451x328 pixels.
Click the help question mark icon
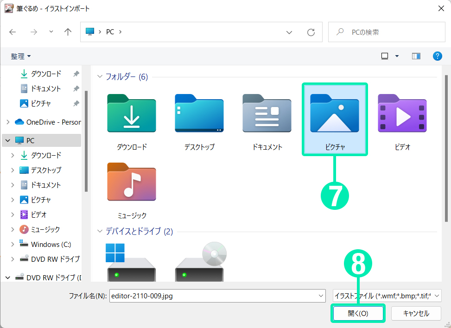(437, 56)
